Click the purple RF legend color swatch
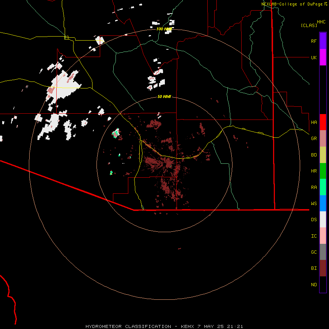Image resolution: width=329 pixels, height=329 pixels. [x=323, y=41]
